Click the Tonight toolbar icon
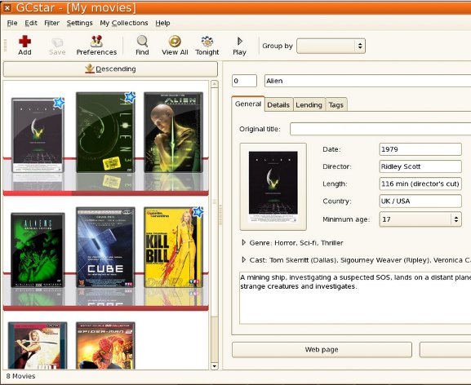 click(x=207, y=42)
